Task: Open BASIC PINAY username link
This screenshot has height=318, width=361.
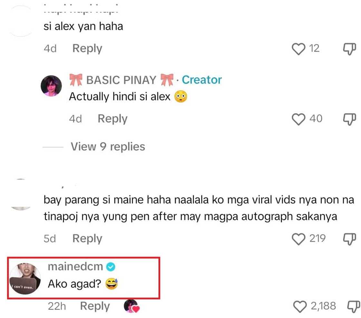Action: pyautogui.click(x=121, y=80)
